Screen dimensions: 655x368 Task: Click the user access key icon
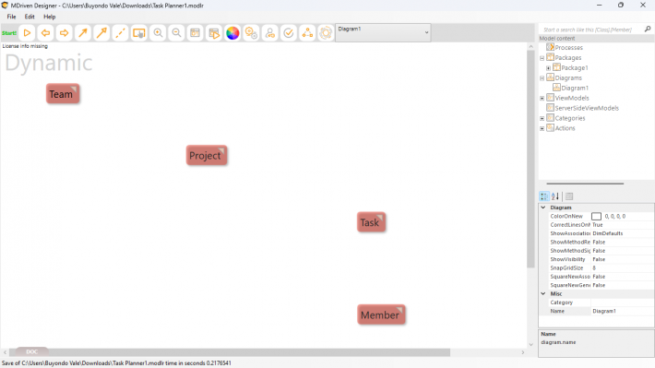point(270,33)
